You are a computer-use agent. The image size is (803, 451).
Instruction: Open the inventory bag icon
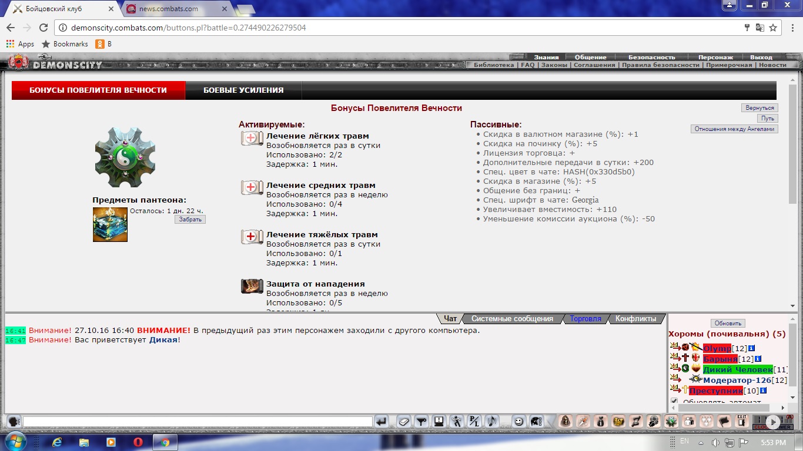[x=600, y=421]
